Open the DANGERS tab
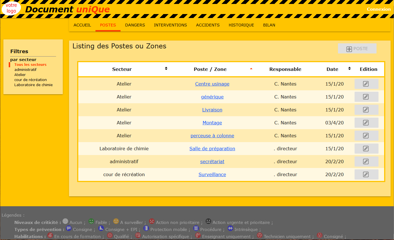 coord(135,25)
